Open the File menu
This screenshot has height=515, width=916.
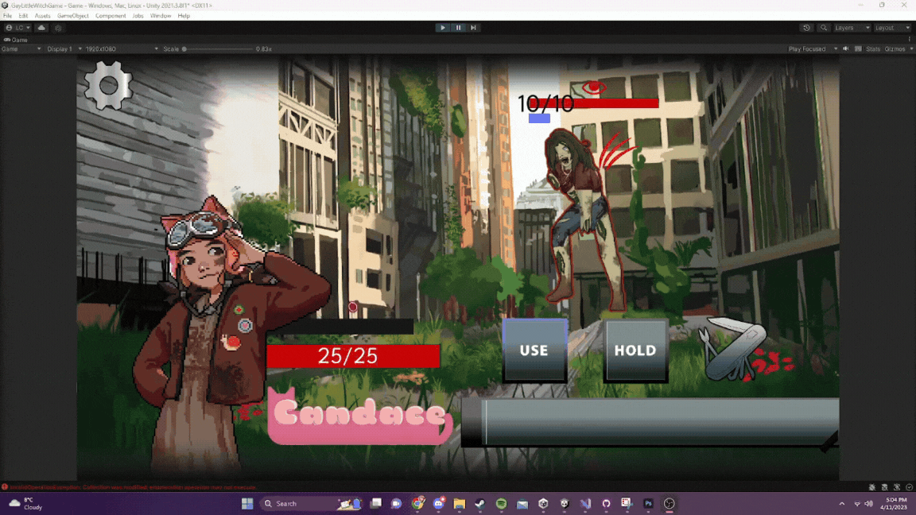tap(7, 16)
